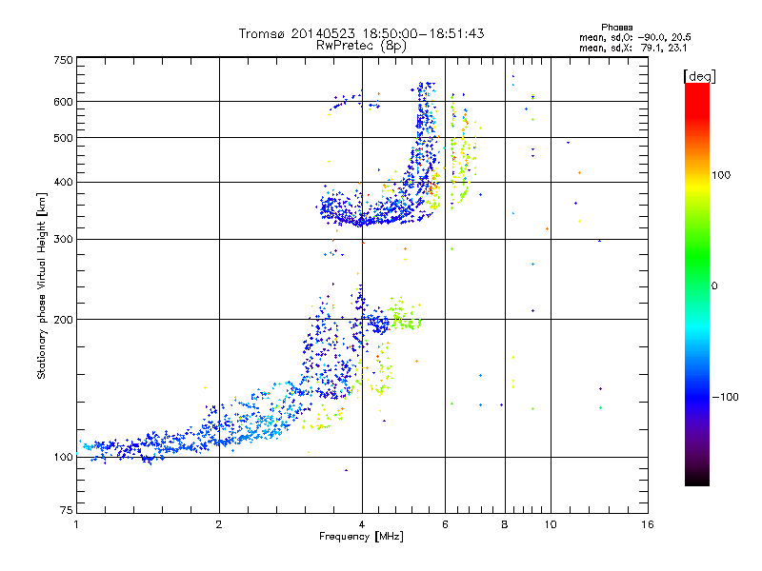Click the 'Frequency [MHz]' axis label
The image size is (762, 571).
click(x=361, y=537)
